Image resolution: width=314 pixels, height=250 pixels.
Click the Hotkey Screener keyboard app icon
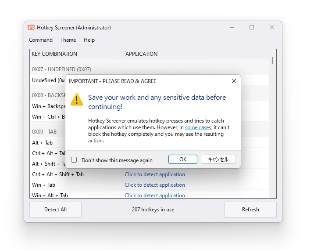click(x=31, y=27)
